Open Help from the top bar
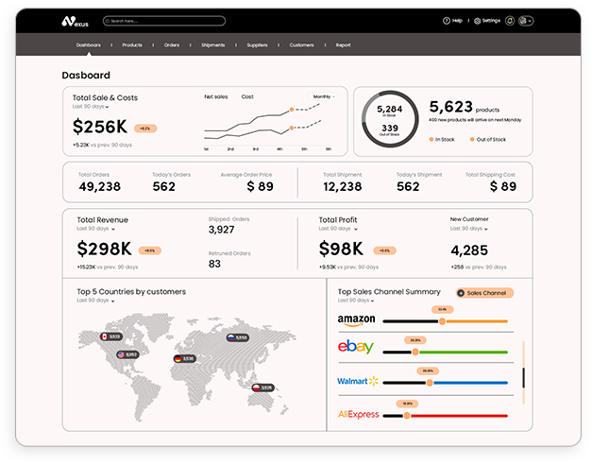Viewport: 592px width, 465px height. (x=452, y=21)
